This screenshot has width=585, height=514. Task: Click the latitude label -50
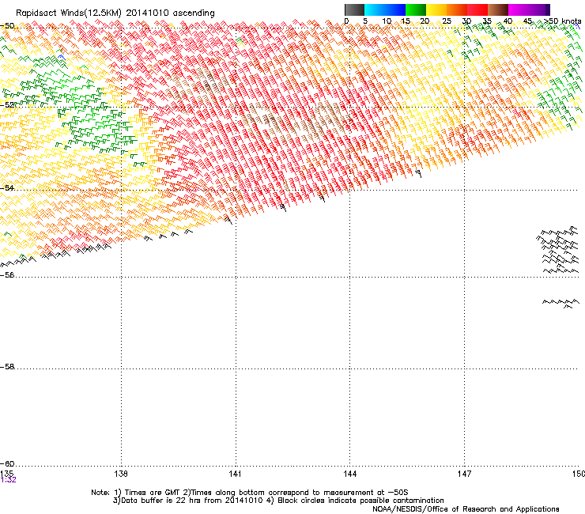pos(7,26)
